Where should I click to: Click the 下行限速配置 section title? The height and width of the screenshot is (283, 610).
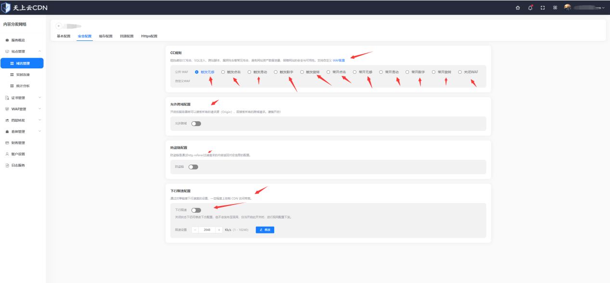tap(180, 191)
